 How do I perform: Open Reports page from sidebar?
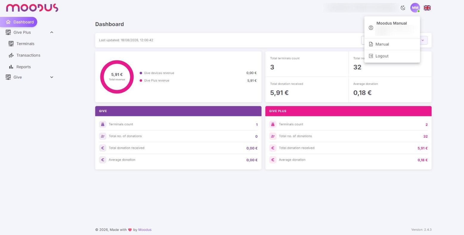(24, 67)
